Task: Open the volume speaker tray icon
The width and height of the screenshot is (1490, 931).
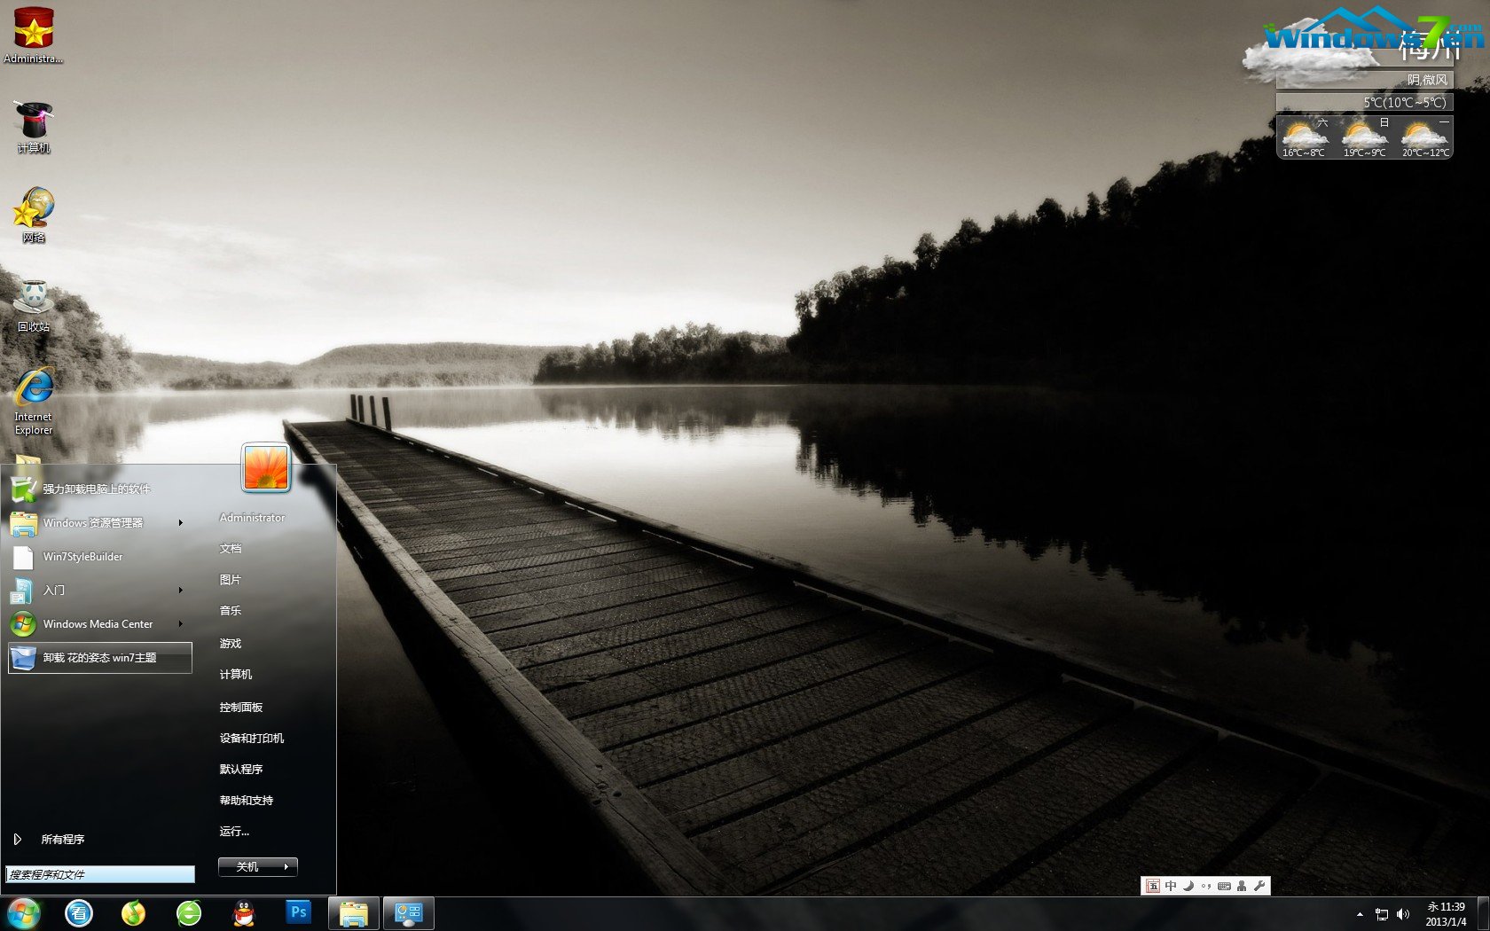Action: [x=1402, y=914]
